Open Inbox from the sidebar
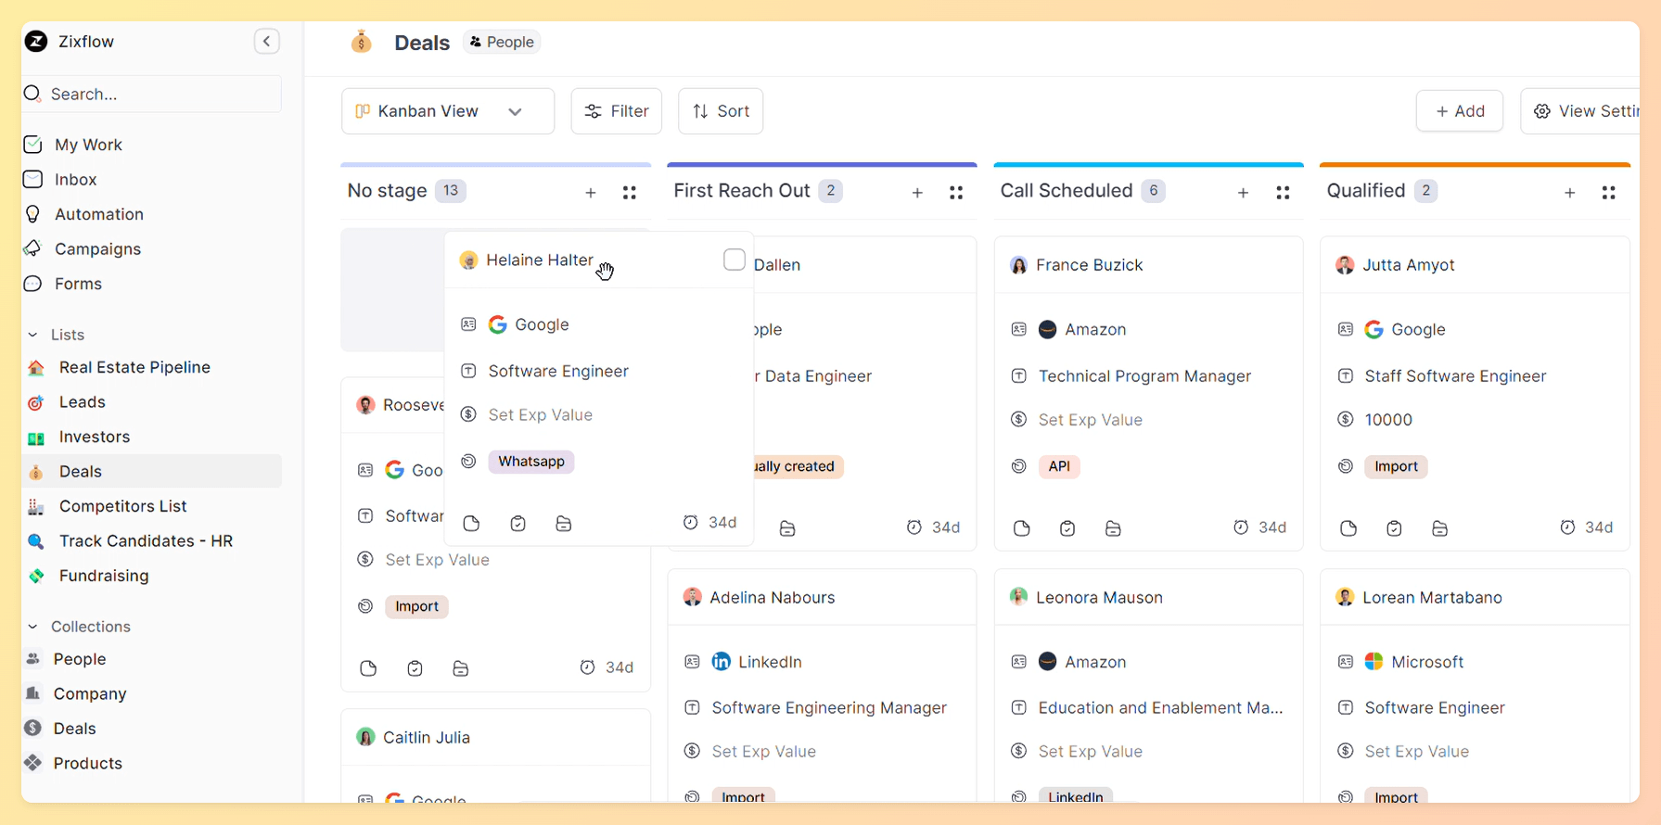1661x825 pixels. click(75, 180)
